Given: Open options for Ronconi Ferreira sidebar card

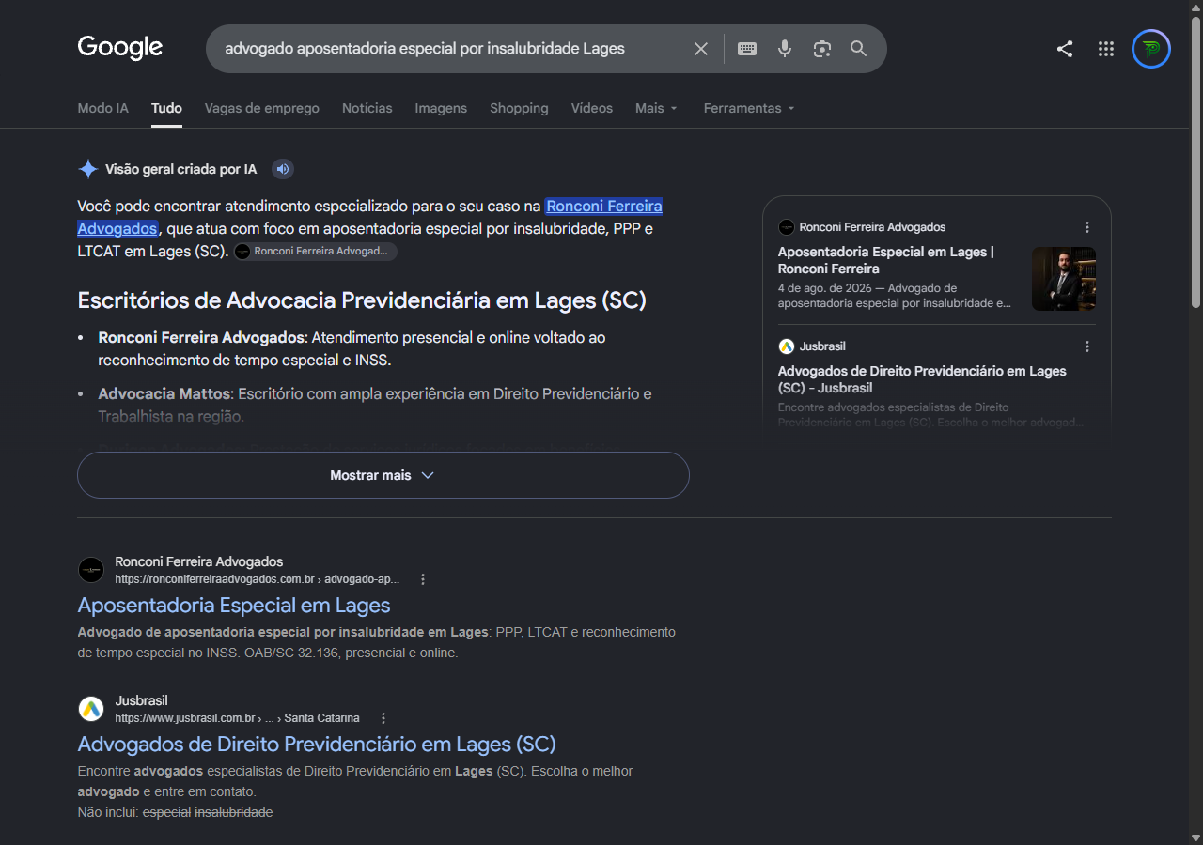Looking at the screenshot, I should click(1087, 227).
